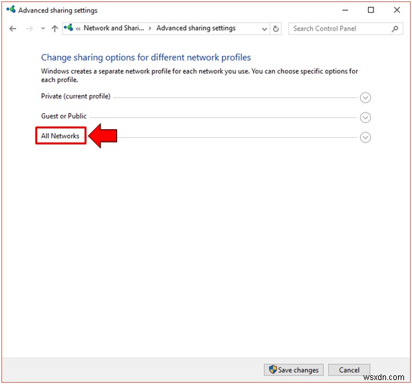Open the address bar history dropdown
412x384 pixels.
coord(264,29)
